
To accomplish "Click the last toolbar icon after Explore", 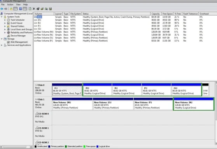I will tap(51, 9).
